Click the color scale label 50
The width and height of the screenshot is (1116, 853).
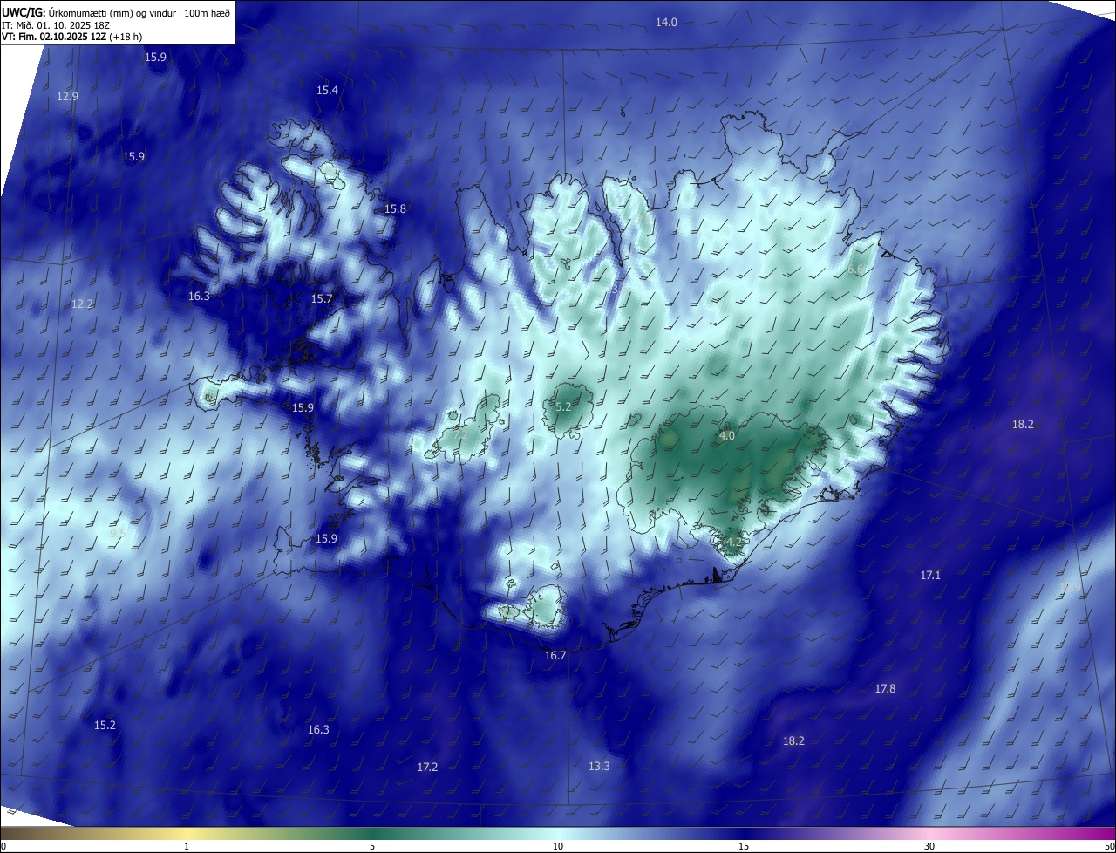tap(1109, 846)
